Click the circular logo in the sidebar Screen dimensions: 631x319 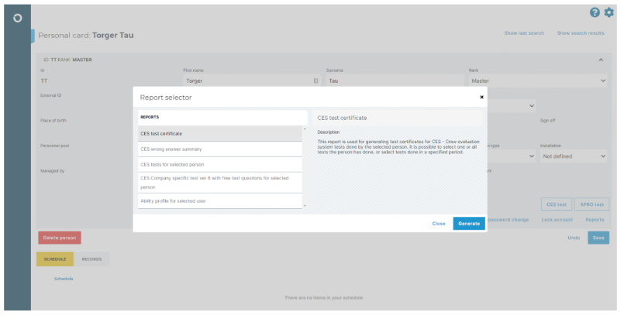[17, 18]
